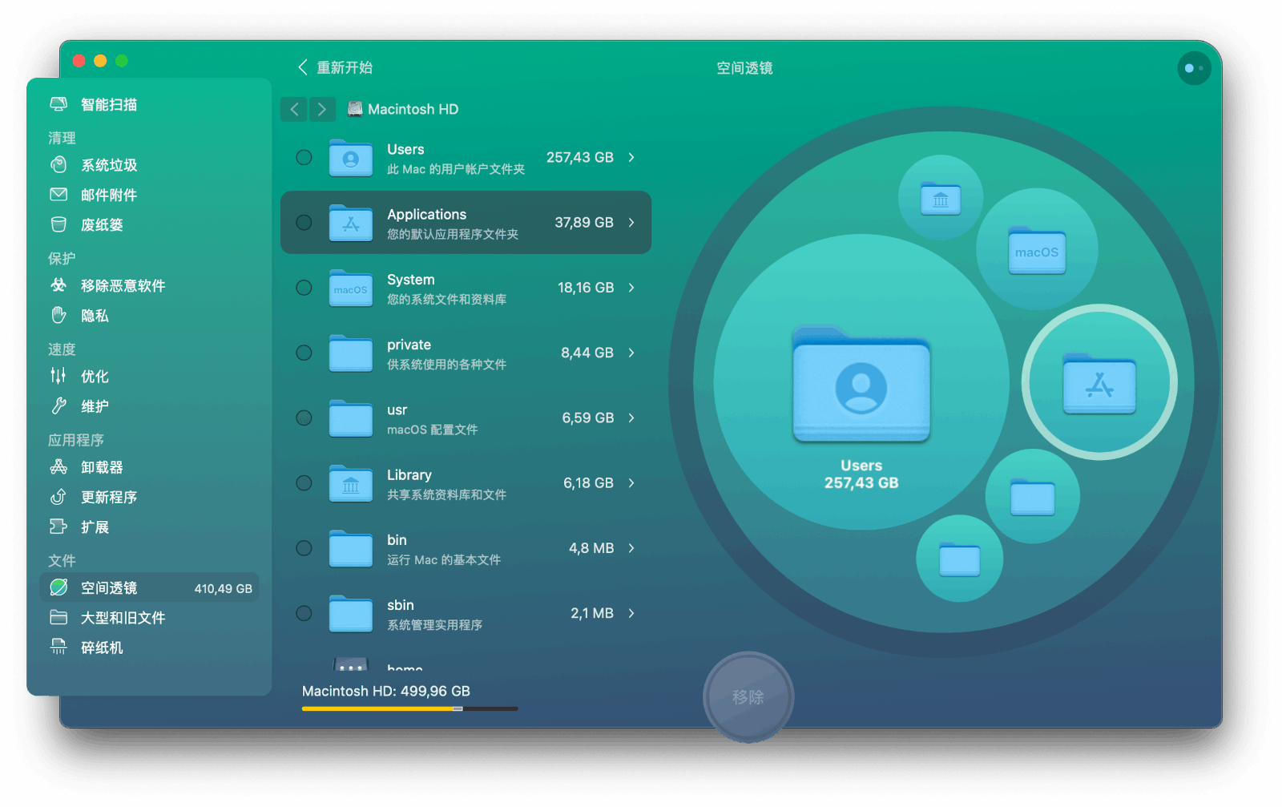Viewport: 1282px width, 807px height.
Task: Select the 废纸篓 cleanup module
Action: tap(103, 225)
